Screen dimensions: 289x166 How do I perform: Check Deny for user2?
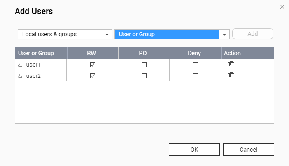pyautogui.click(x=196, y=76)
